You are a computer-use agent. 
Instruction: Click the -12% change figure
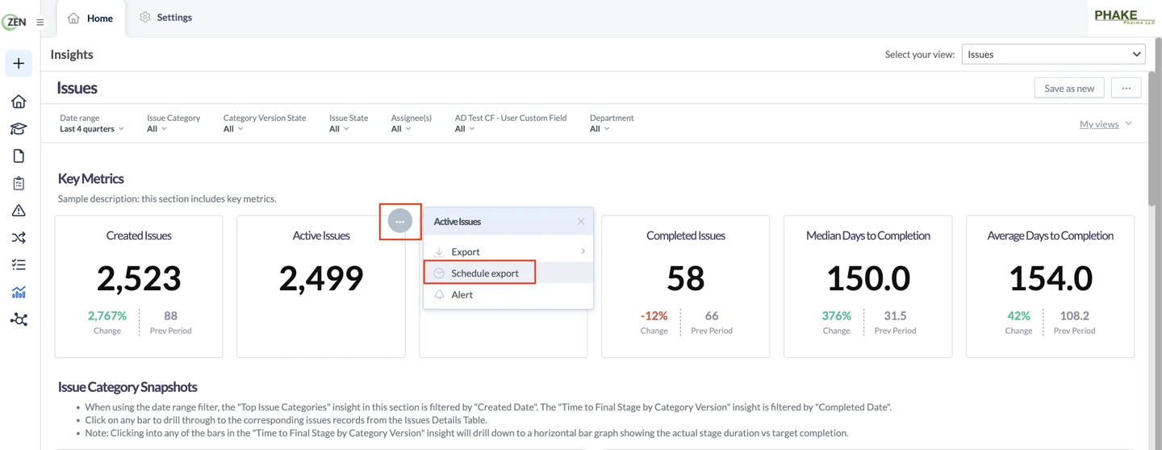654,315
